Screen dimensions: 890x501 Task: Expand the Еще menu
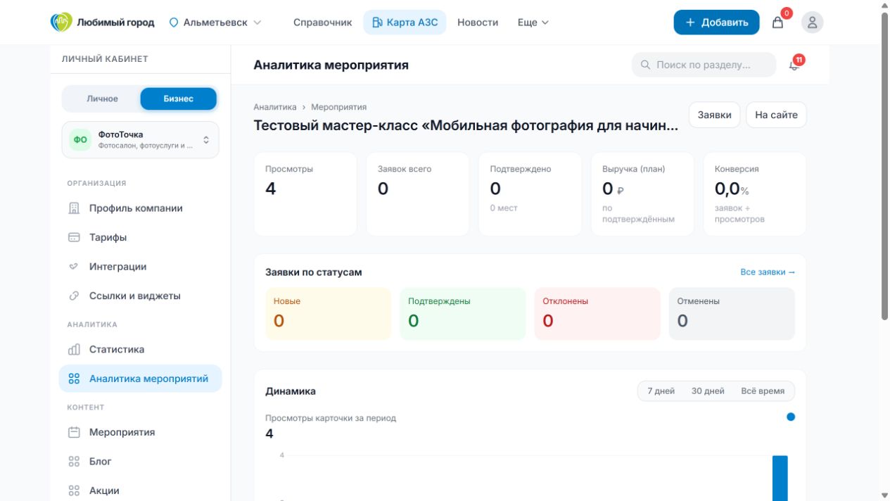tap(533, 23)
